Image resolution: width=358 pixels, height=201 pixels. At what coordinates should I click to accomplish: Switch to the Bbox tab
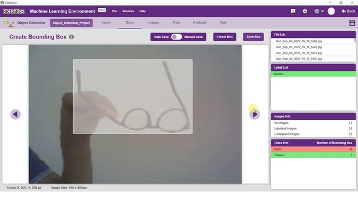(x=130, y=22)
